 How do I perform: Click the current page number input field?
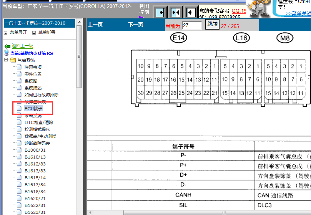192,25
